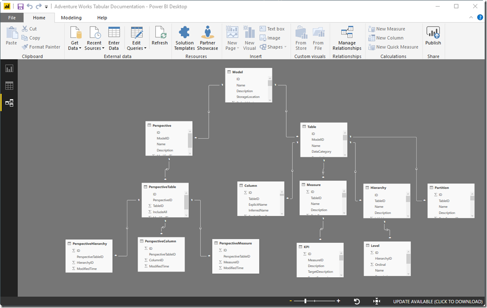The image size is (487, 308).
Task: Open New Page dropdown
Action: 232,38
